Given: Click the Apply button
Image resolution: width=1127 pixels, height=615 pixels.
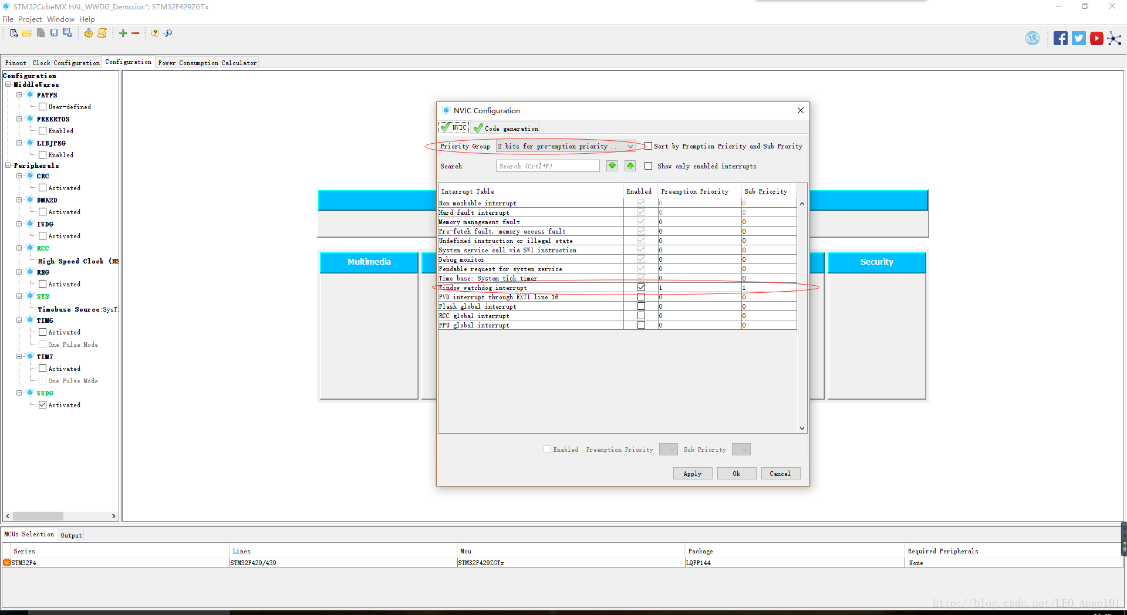Looking at the screenshot, I should click(x=693, y=474).
